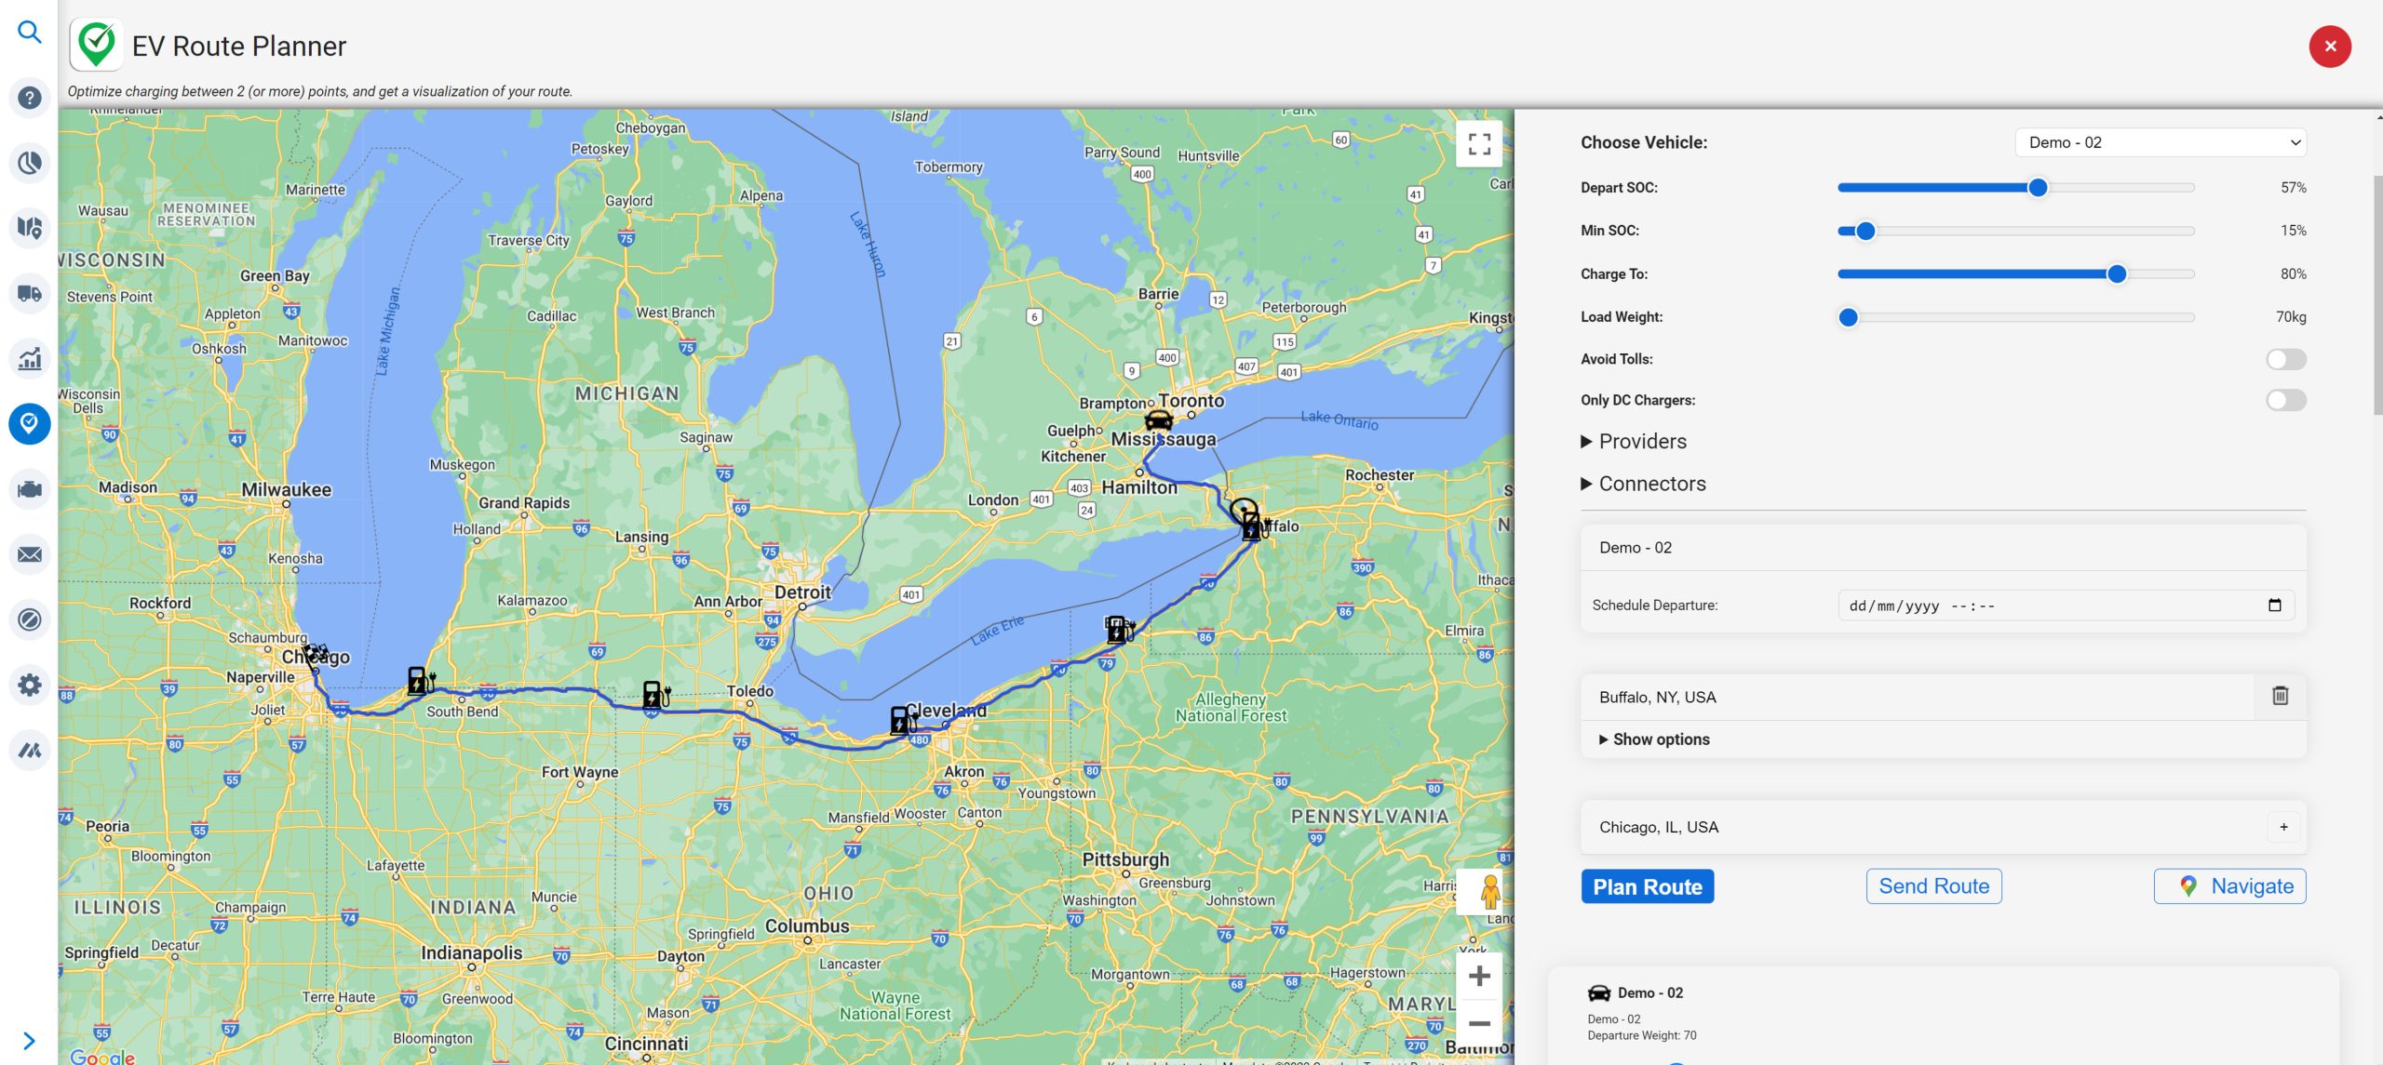Open the Choose Vehicle dropdown
This screenshot has width=2383, height=1065.
[x=2161, y=142]
